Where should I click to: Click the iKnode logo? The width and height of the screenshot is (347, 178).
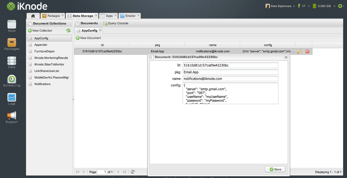[x=27, y=6]
